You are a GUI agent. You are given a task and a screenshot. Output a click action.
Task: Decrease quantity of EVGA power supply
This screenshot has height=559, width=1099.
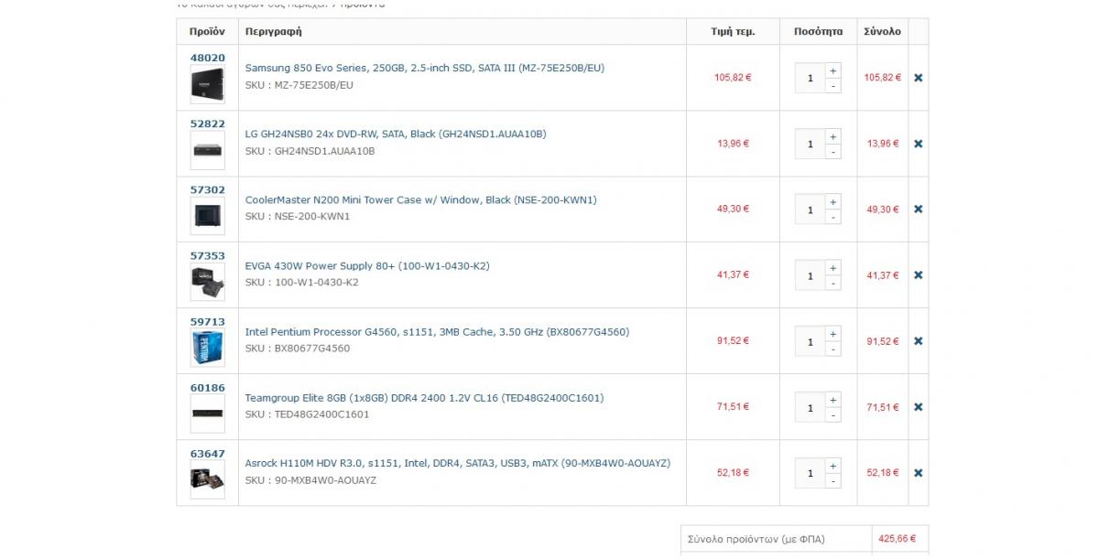[832, 284]
